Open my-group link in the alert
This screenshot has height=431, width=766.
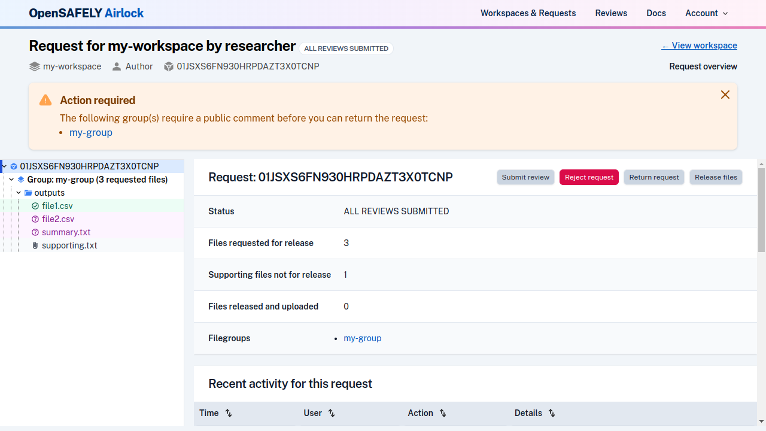pos(91,133)
